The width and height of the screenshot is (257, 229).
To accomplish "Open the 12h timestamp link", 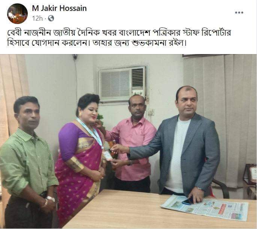I will pos(38,18).
